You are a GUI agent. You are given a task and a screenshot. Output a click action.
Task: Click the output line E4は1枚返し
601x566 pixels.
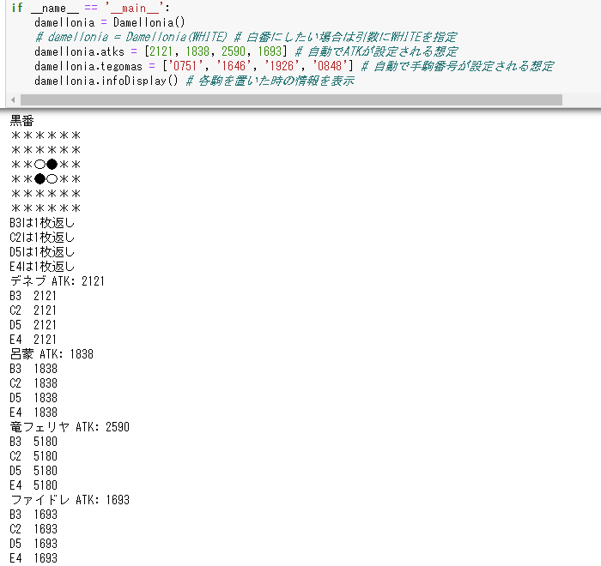tap(42, 266)
